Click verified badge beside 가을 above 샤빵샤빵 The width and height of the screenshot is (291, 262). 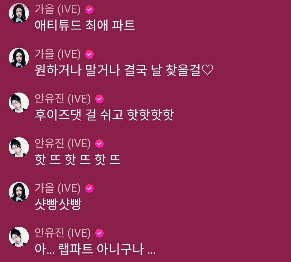point(89,188)
